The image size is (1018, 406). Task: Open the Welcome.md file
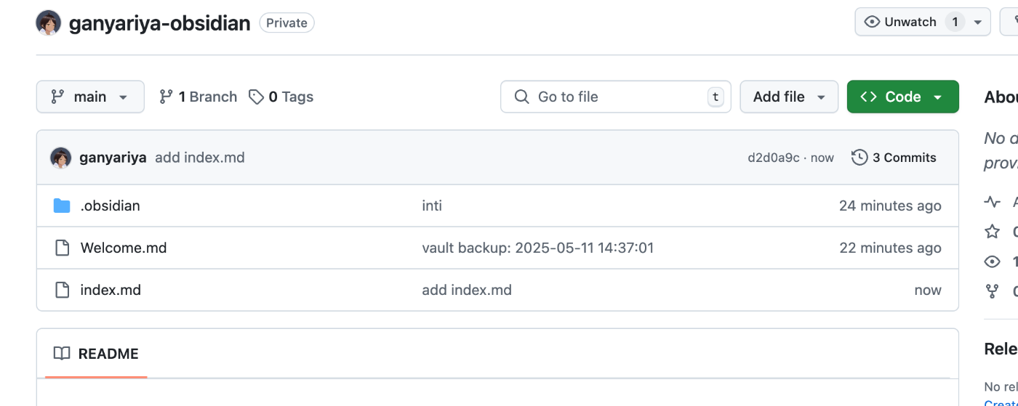tap(124, 248)
